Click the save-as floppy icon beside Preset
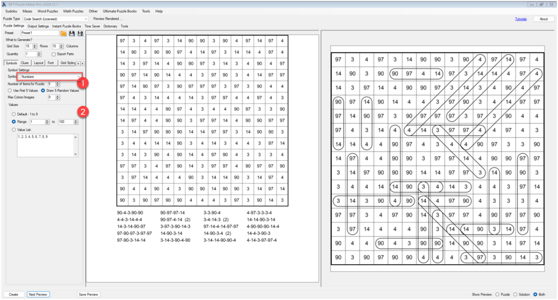 pyautogui.click(x=80, y=33)
